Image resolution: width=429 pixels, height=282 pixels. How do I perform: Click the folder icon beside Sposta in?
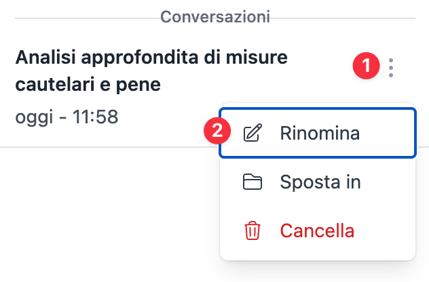(253, 182)
